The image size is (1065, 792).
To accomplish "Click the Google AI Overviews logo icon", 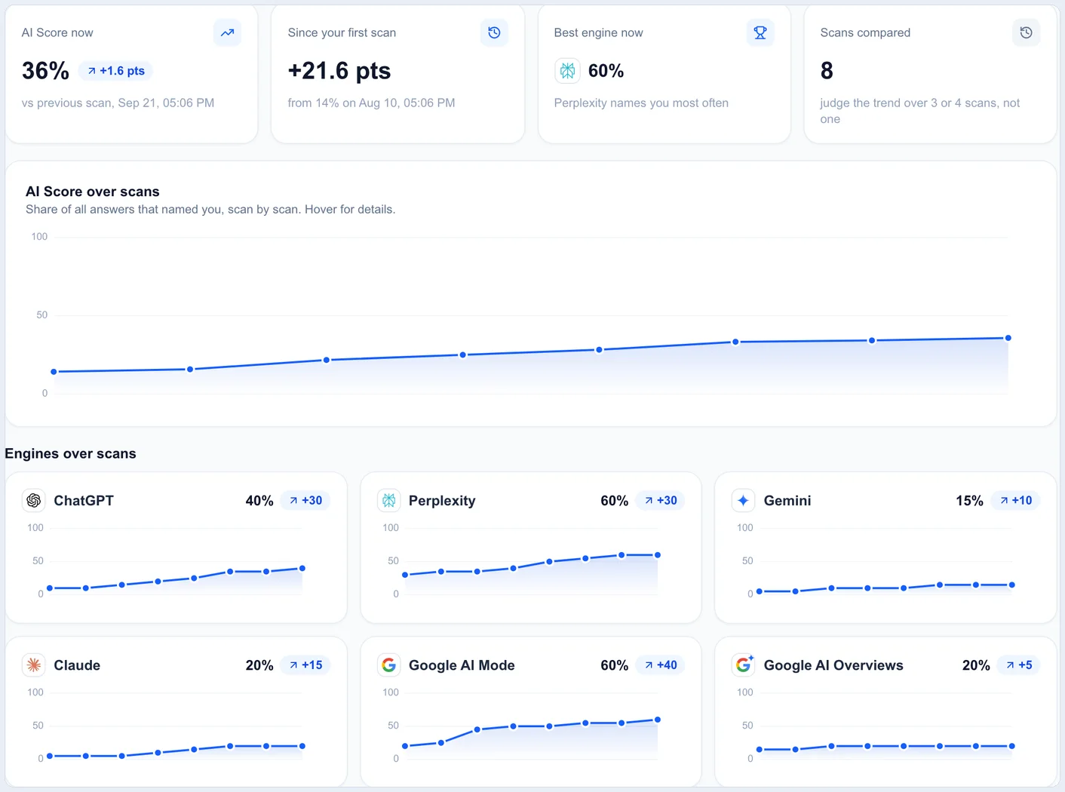I will tap(744, 665).
